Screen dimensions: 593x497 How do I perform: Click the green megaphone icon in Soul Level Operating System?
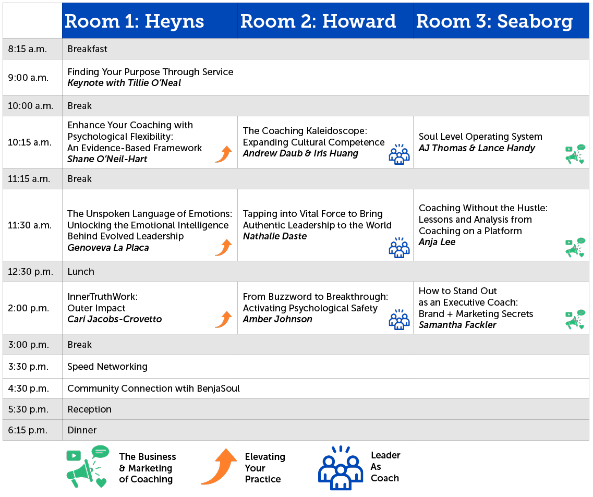pyautogui.click(x=575, y=154)
